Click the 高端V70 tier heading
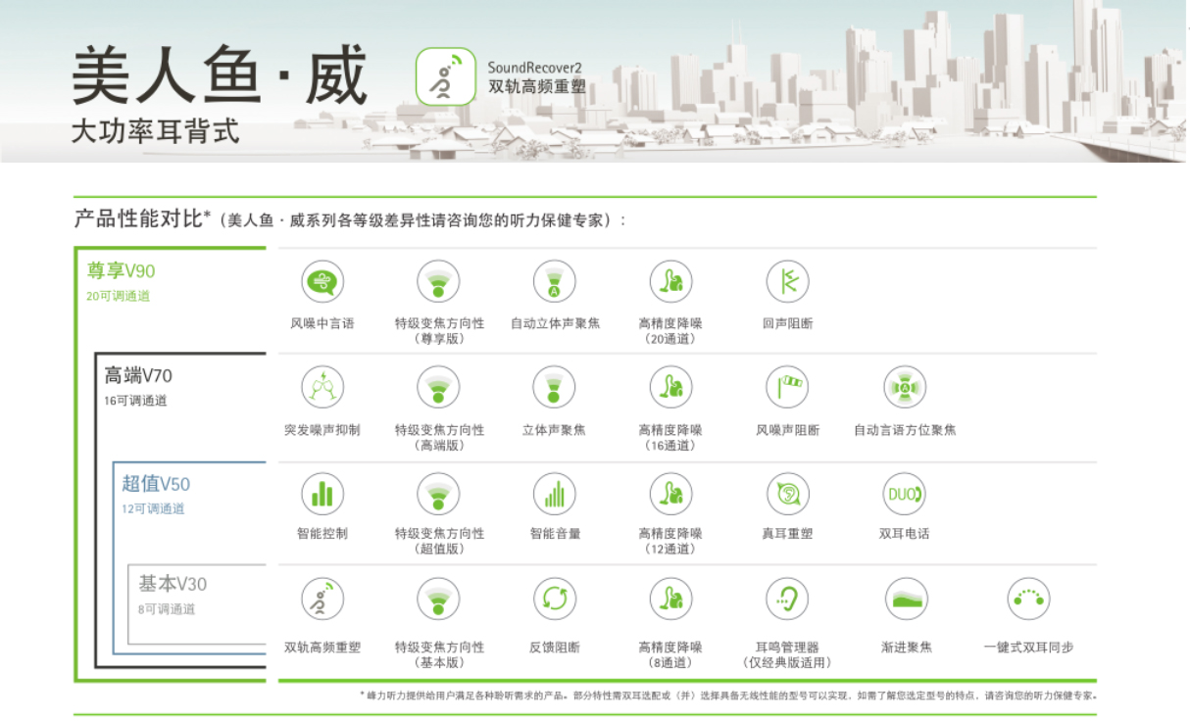 point(138,375)
